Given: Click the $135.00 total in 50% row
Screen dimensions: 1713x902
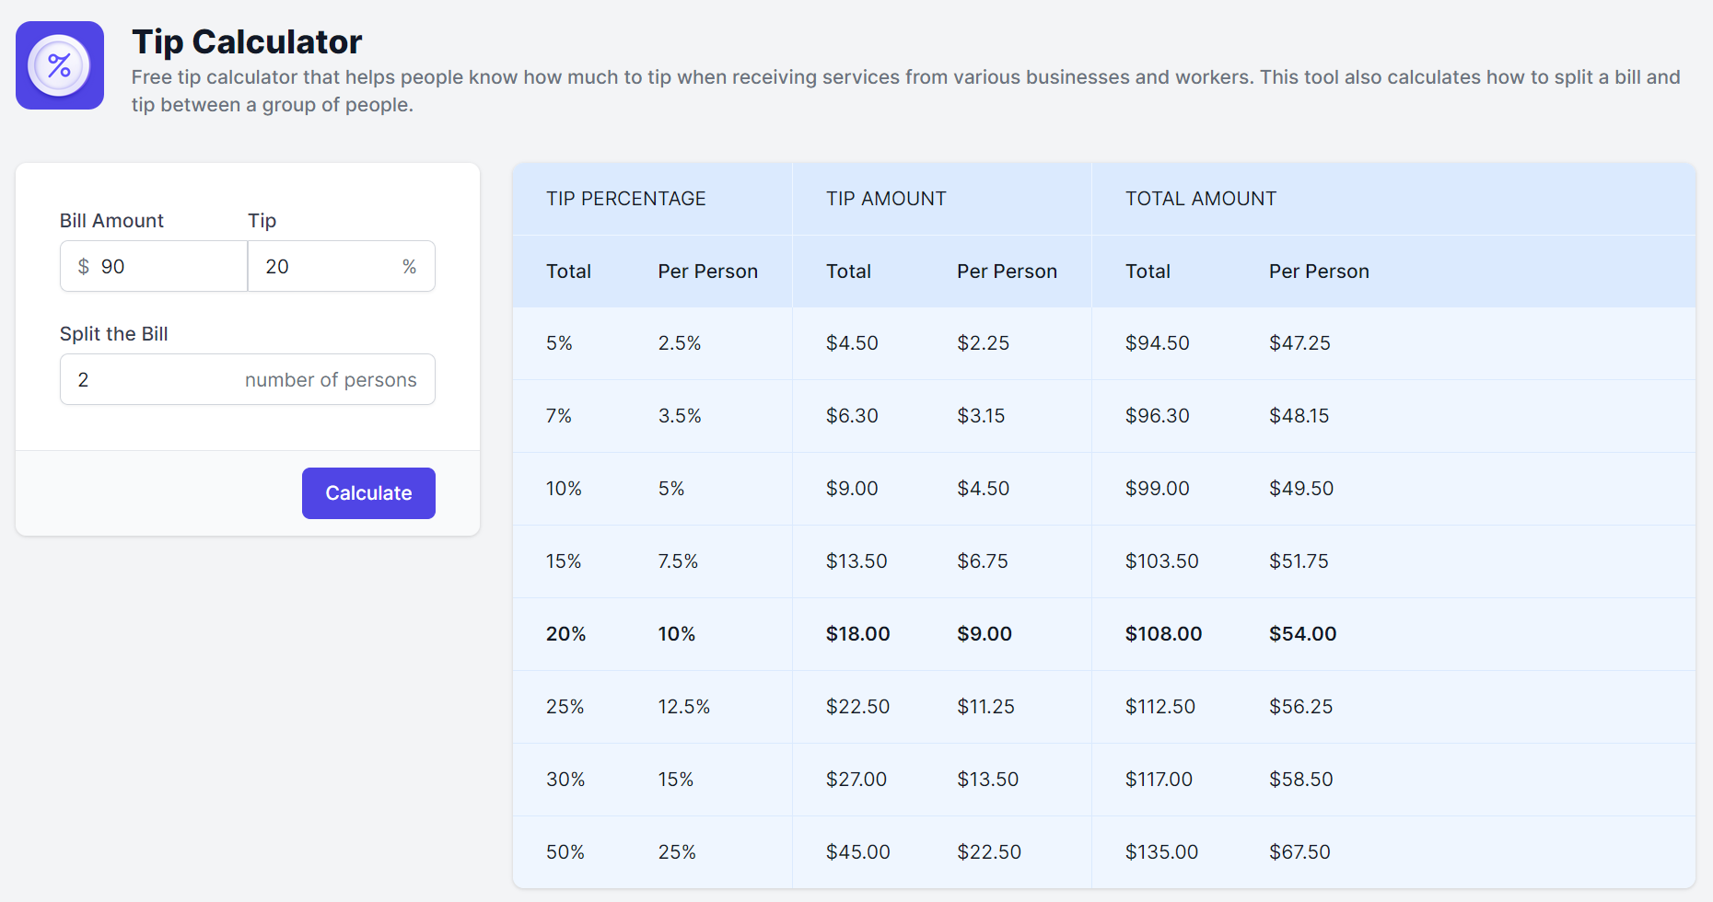Looking at the screenshot, I should pos(1161,852).
